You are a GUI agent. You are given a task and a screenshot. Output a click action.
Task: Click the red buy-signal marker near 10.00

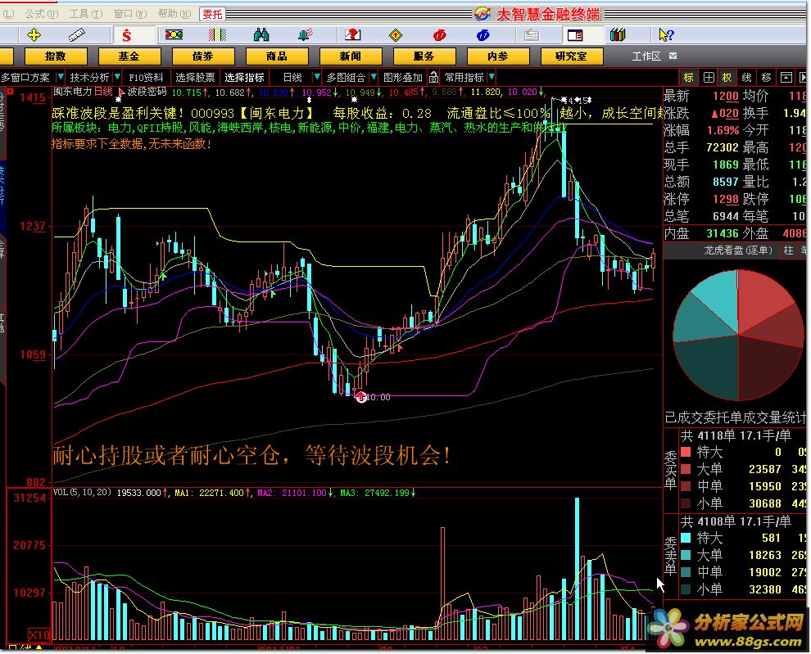pos(361,397)
